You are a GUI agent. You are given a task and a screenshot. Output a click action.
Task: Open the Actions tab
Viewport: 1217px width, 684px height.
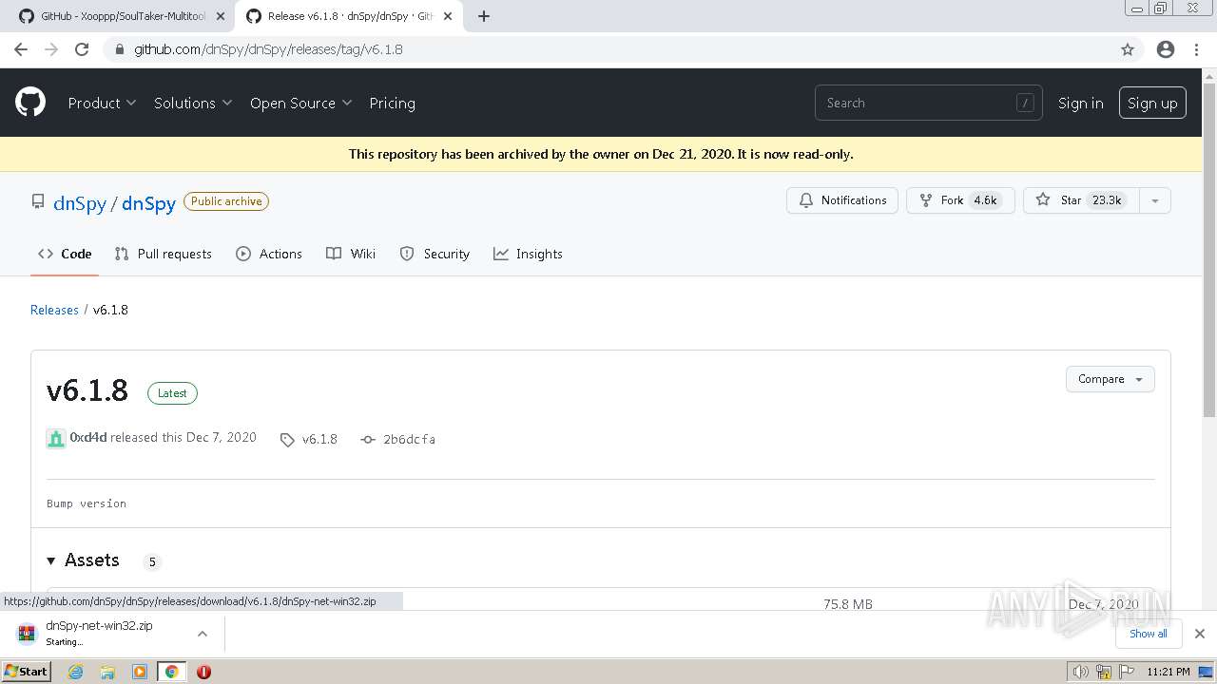(269, 254)
